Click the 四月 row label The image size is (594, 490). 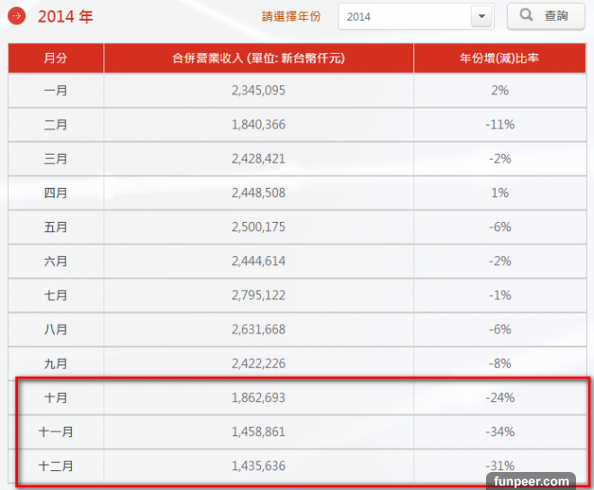pyautogui.click(x=56, y=193)
